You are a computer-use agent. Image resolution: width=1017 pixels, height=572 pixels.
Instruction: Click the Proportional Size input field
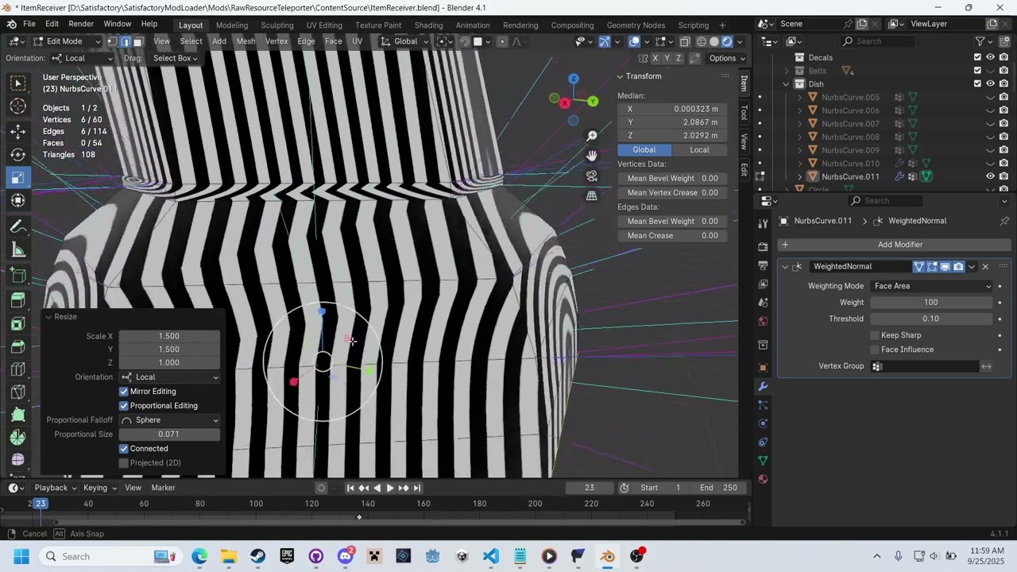pos(169,434)
